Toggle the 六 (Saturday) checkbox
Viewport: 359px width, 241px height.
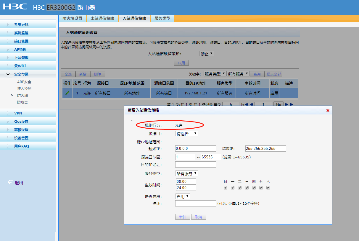268,188
